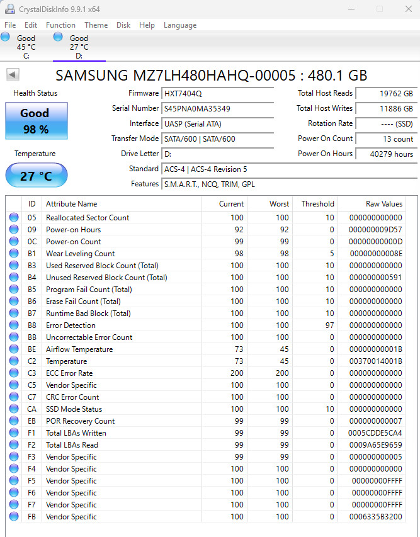Click raw value 00370014001B
This screenshot has height=537, width=420.
tap(375, 361)
